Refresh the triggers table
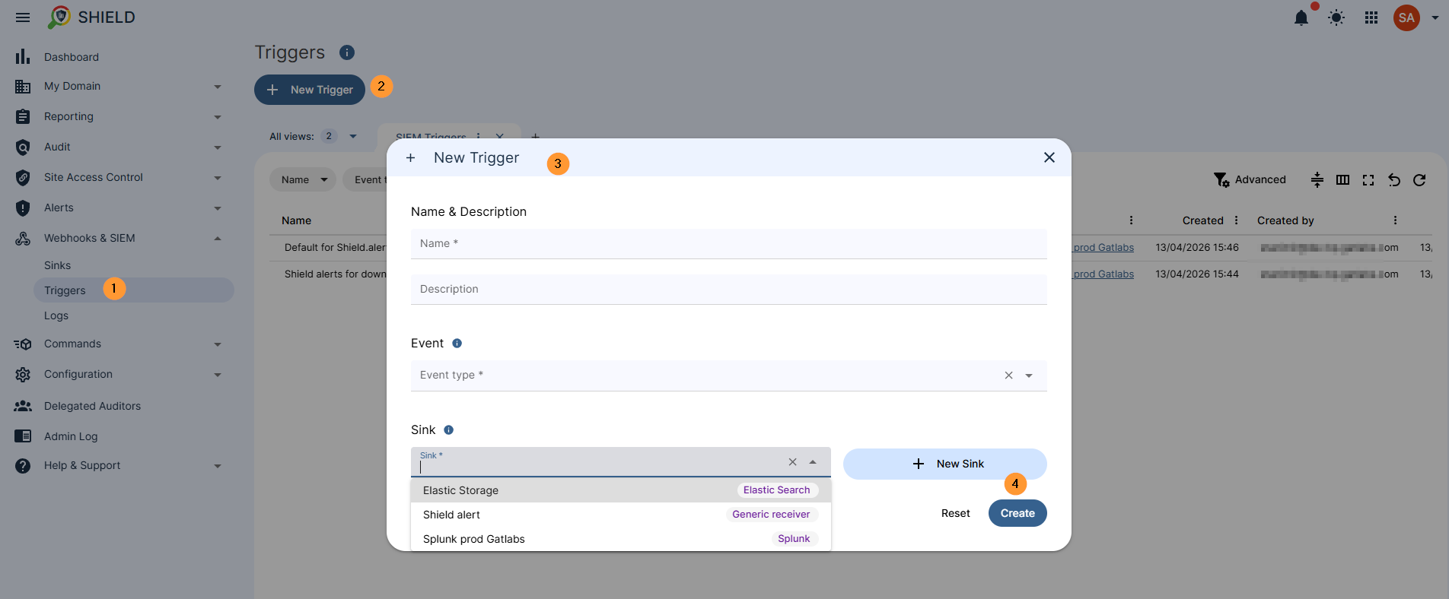 pos(1419,179)
